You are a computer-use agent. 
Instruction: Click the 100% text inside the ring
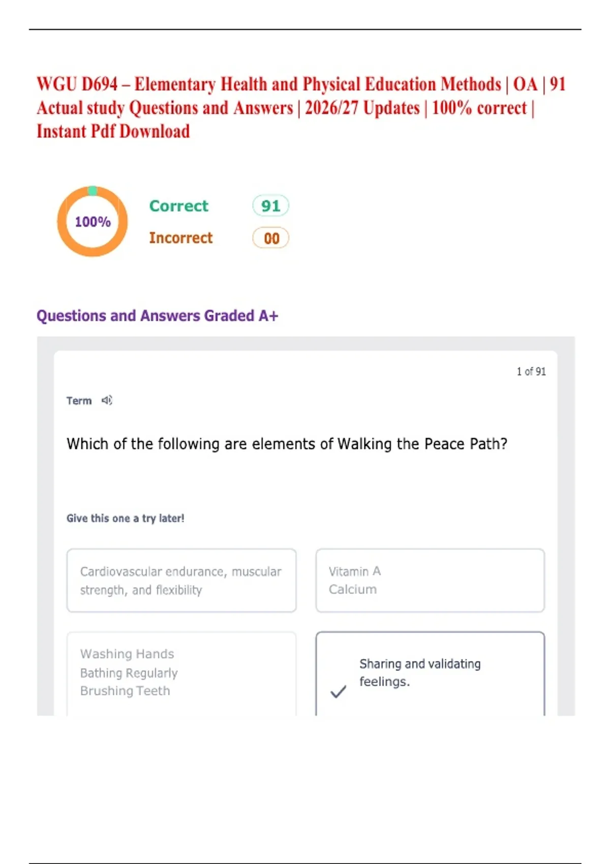pyautogui.click(x=93, y=222)
